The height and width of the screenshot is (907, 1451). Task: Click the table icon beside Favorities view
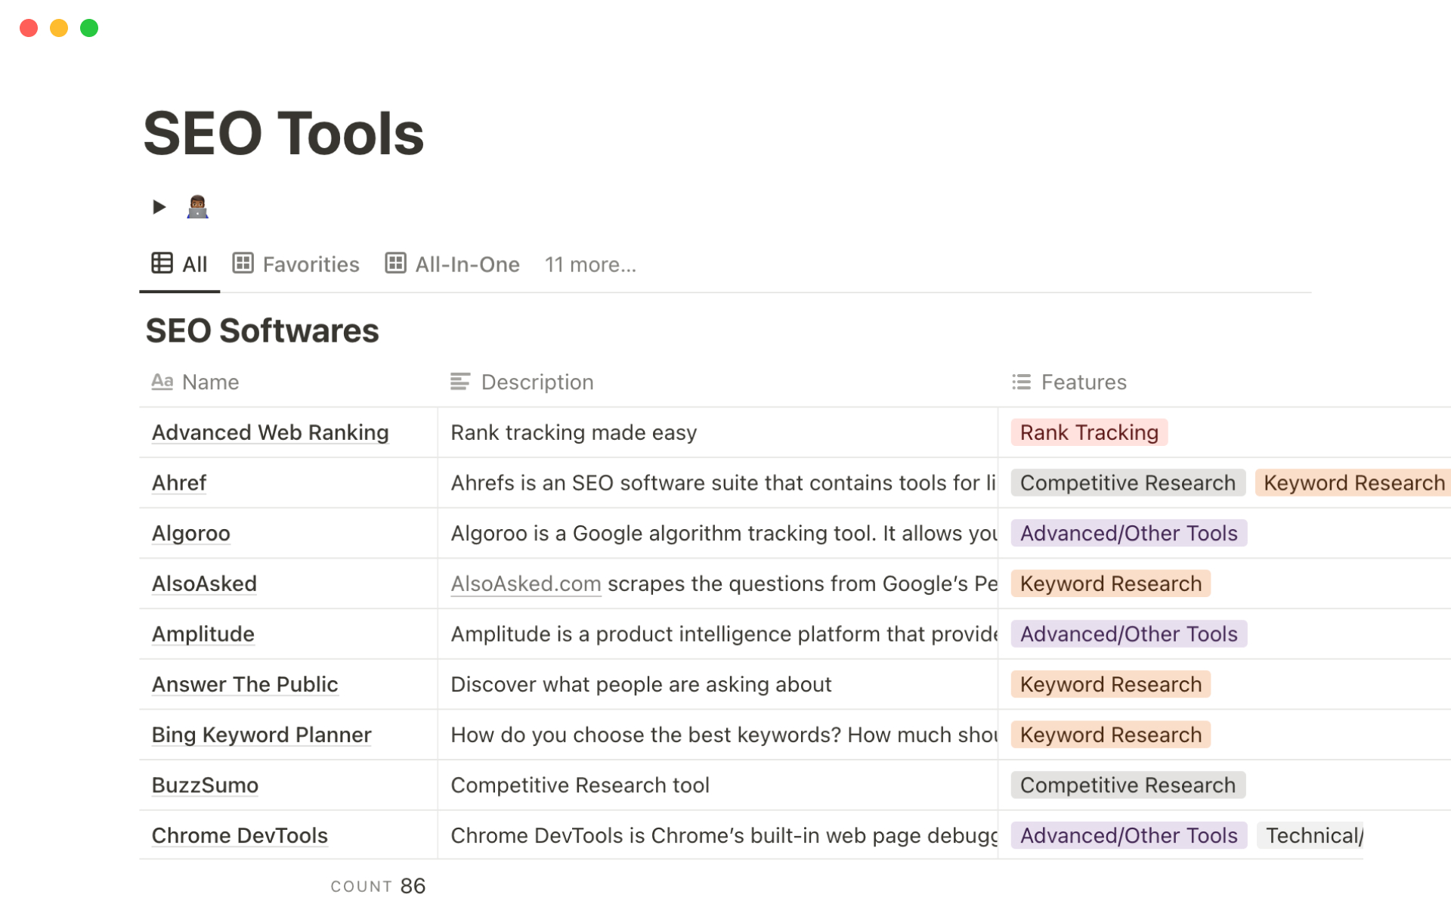click(x=242, y=264)
